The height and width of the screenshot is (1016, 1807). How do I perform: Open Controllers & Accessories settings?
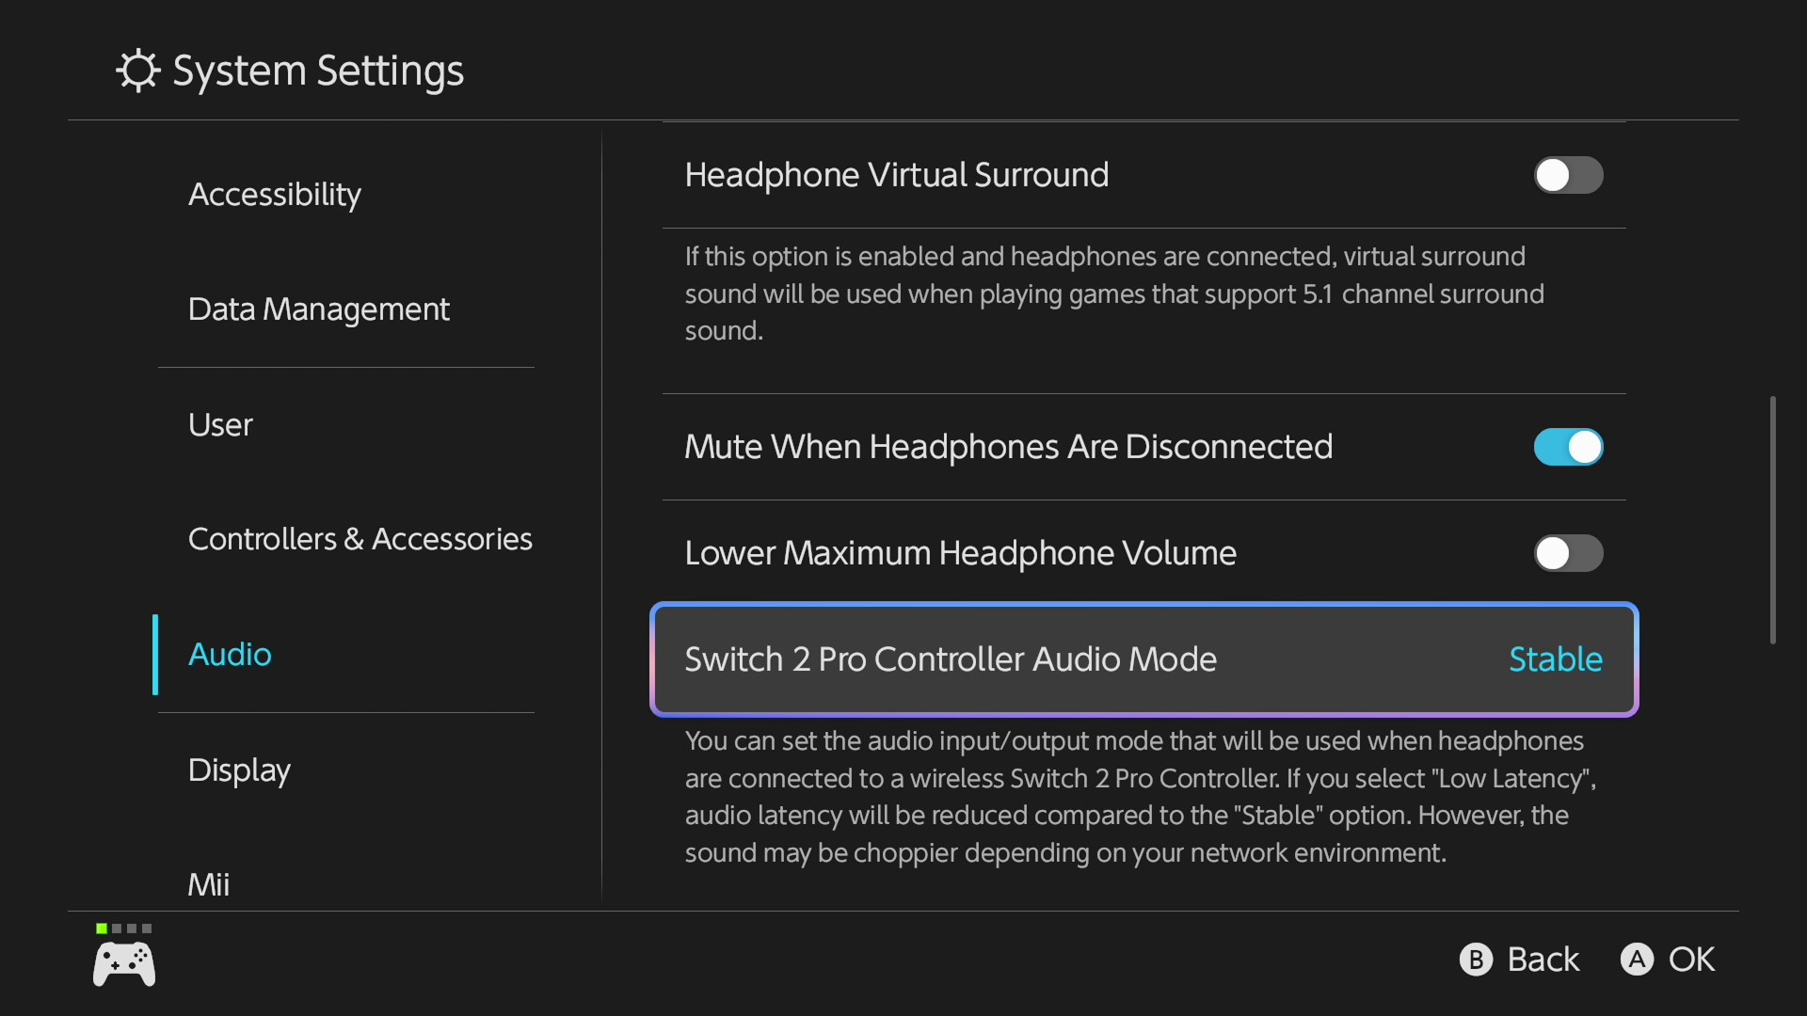tap(360, 539)
